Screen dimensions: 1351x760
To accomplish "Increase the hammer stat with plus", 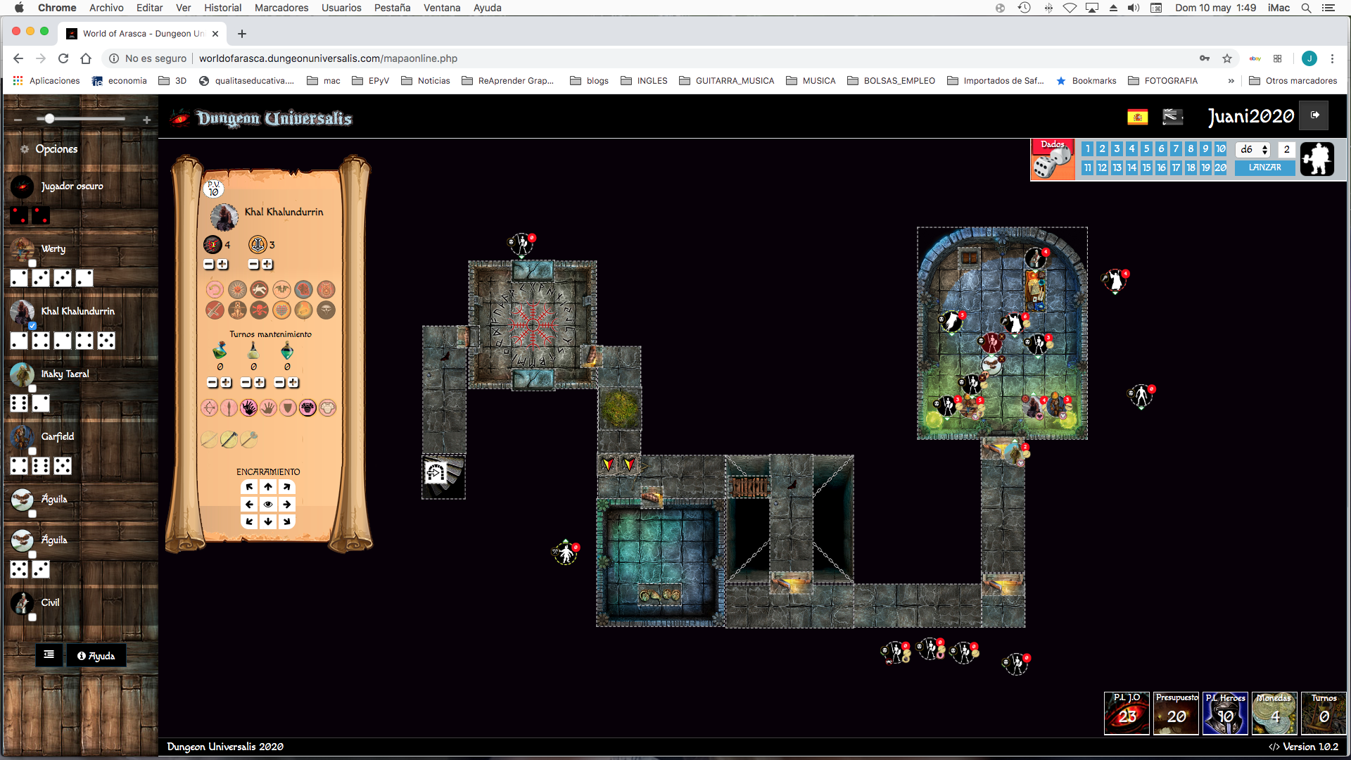I will point(268,265).
